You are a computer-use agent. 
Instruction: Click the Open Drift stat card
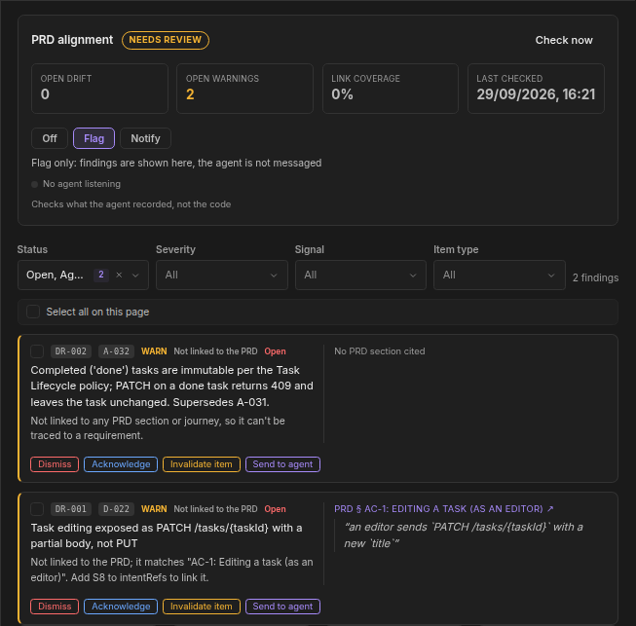click(x=99, y=89)
